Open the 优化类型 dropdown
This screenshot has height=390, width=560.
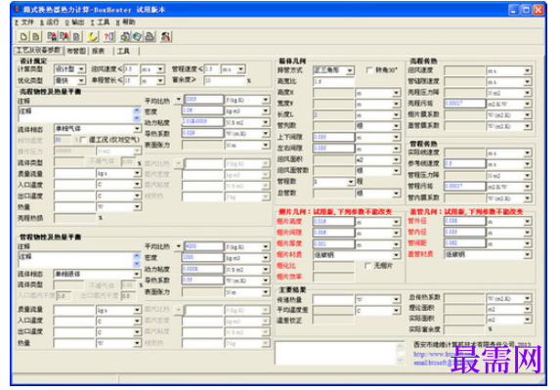tap(81, 80)
